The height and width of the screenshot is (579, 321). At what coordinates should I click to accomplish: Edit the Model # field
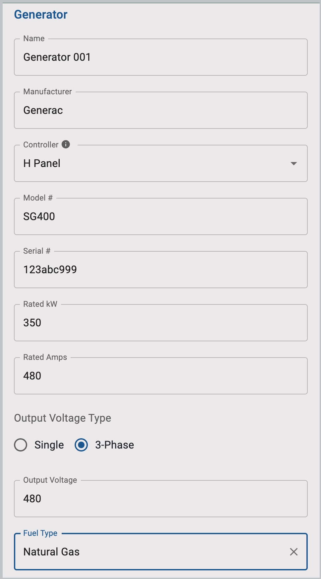pyautogui.click(x=160, y=216)
